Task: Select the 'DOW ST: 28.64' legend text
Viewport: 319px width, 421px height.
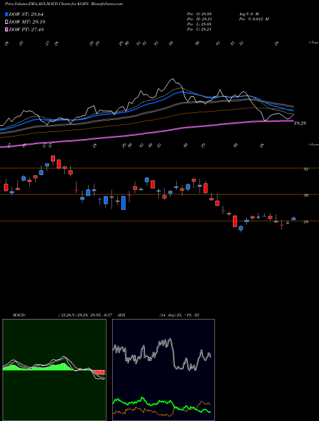Action: 26,14
